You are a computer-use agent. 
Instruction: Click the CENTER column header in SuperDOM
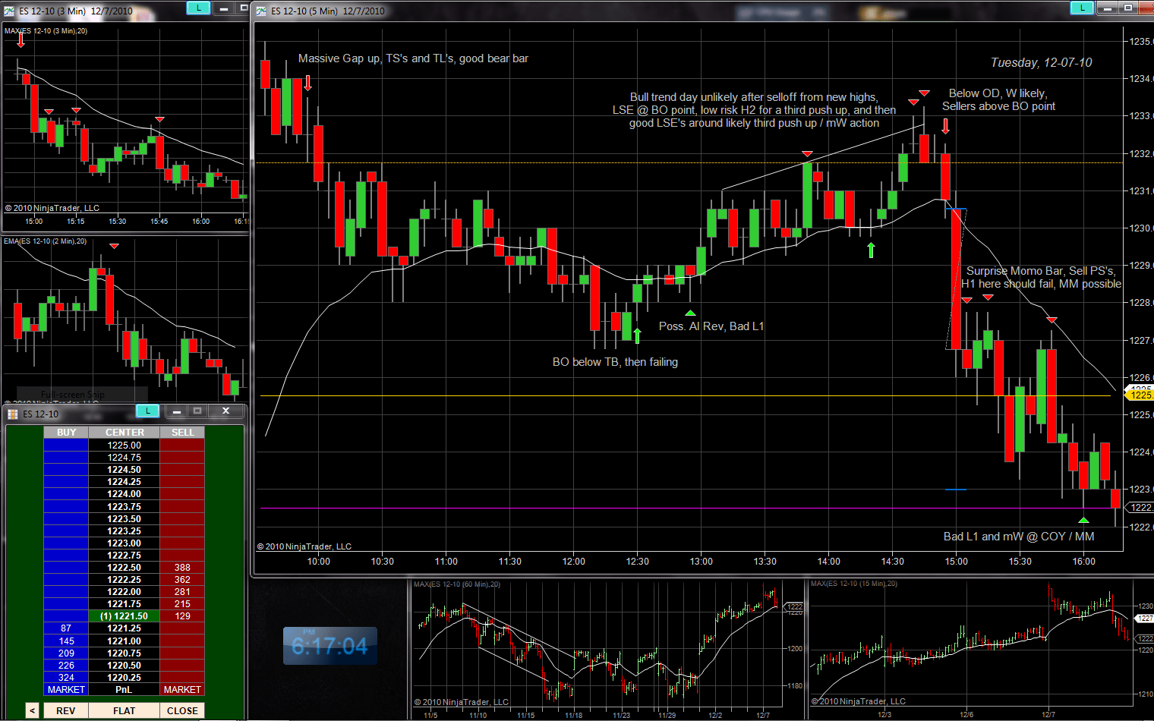pyautogui.click(x=125, y=432)
